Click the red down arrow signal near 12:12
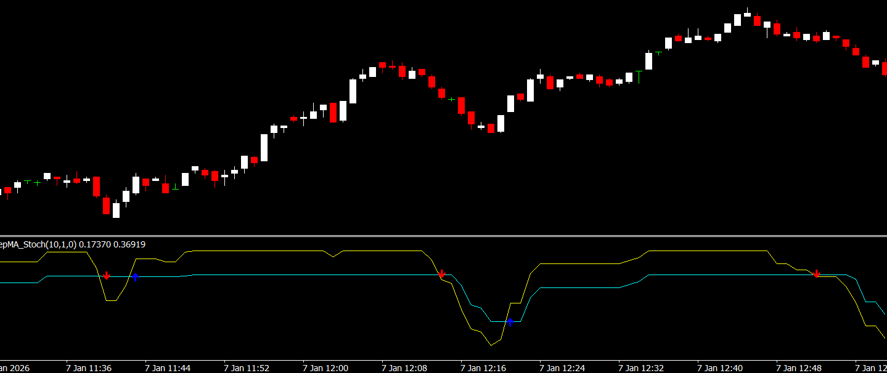The width and height of the screenshot is (887, 373). click(x=441, y=274)
